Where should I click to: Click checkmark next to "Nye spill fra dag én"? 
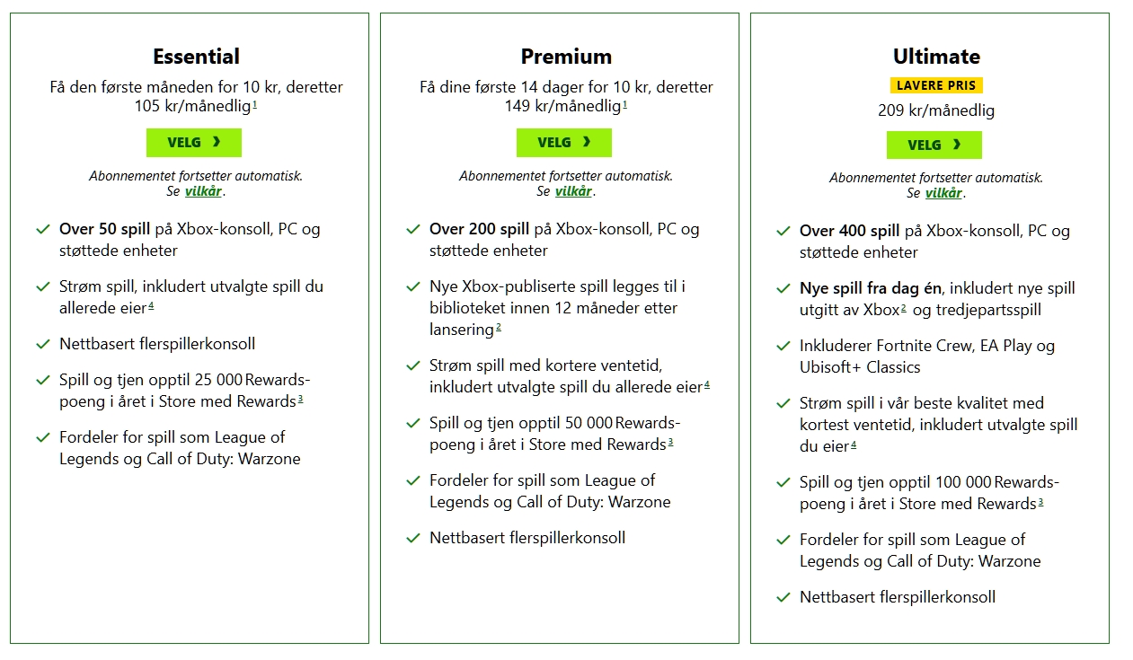point(783,288)
